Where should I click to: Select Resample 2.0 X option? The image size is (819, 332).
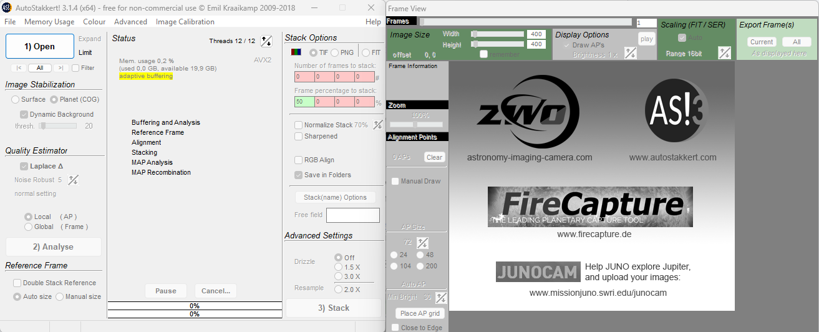click(338, 290)
